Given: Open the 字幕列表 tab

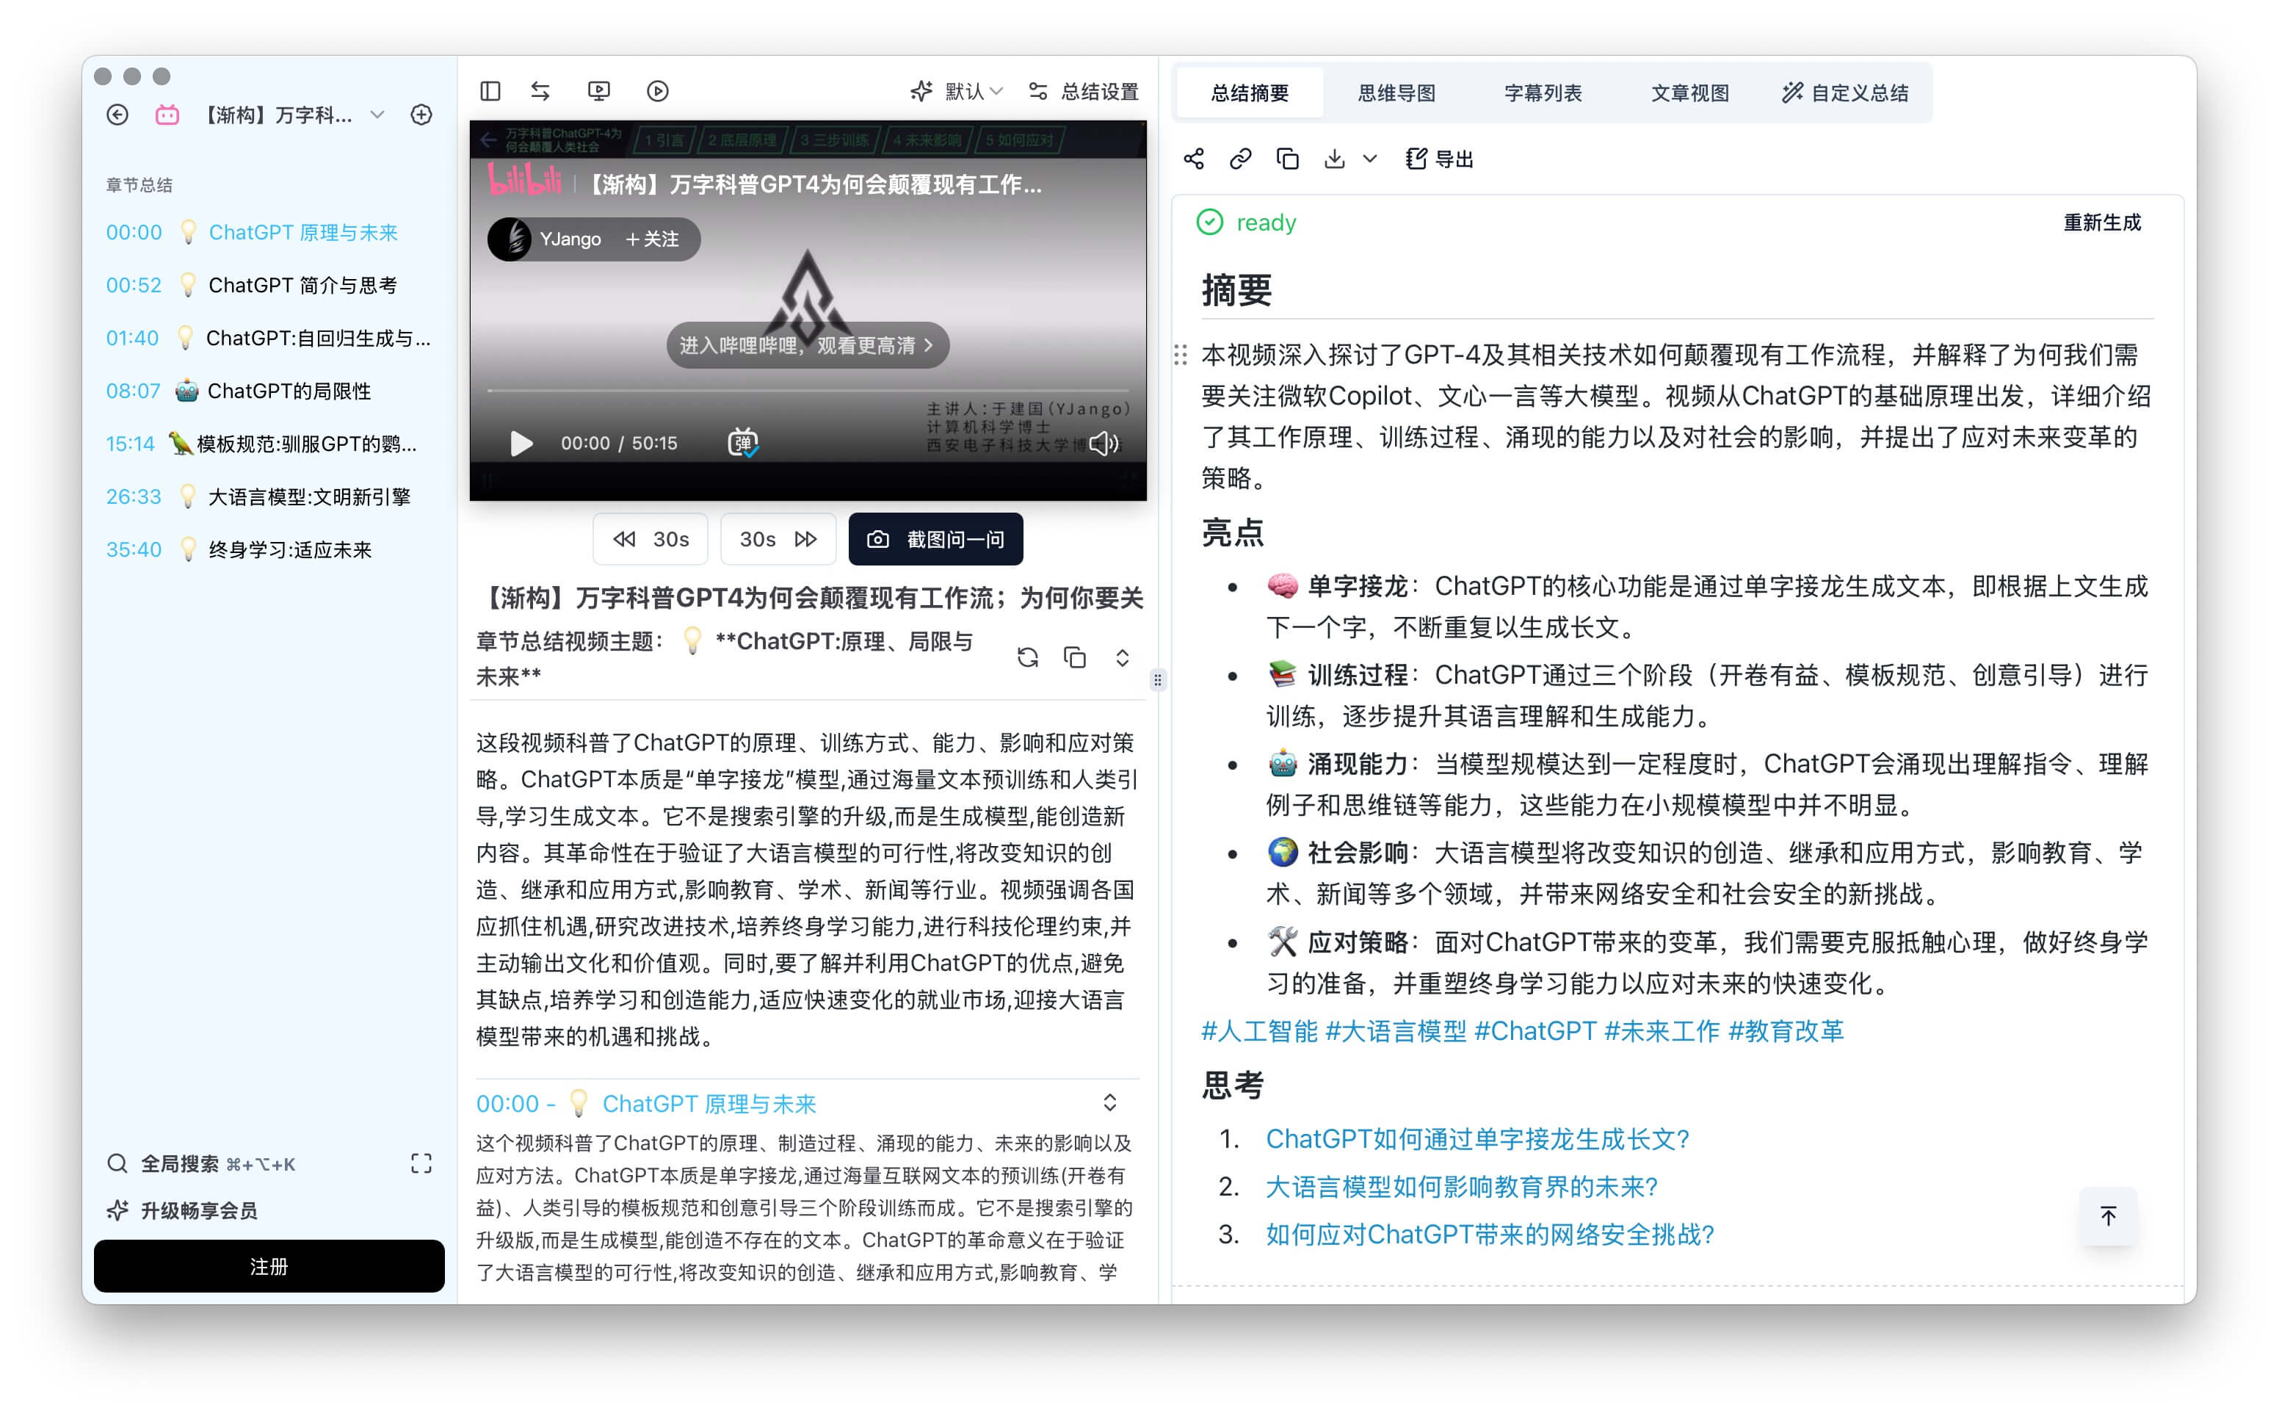Looking at the screenshot, I should pos(1543,93).
